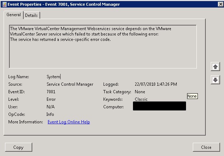Click the Source value Service Control Manager
Screen dimensions: 224x156
[70, 84]
